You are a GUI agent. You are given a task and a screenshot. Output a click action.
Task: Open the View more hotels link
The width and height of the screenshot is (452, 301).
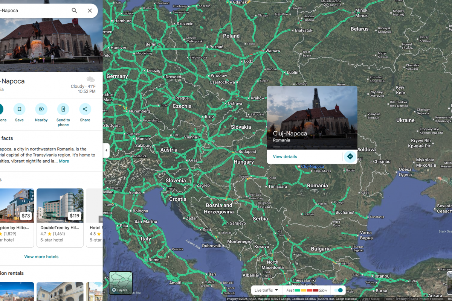pyautogui.click(x=41, y=257)
